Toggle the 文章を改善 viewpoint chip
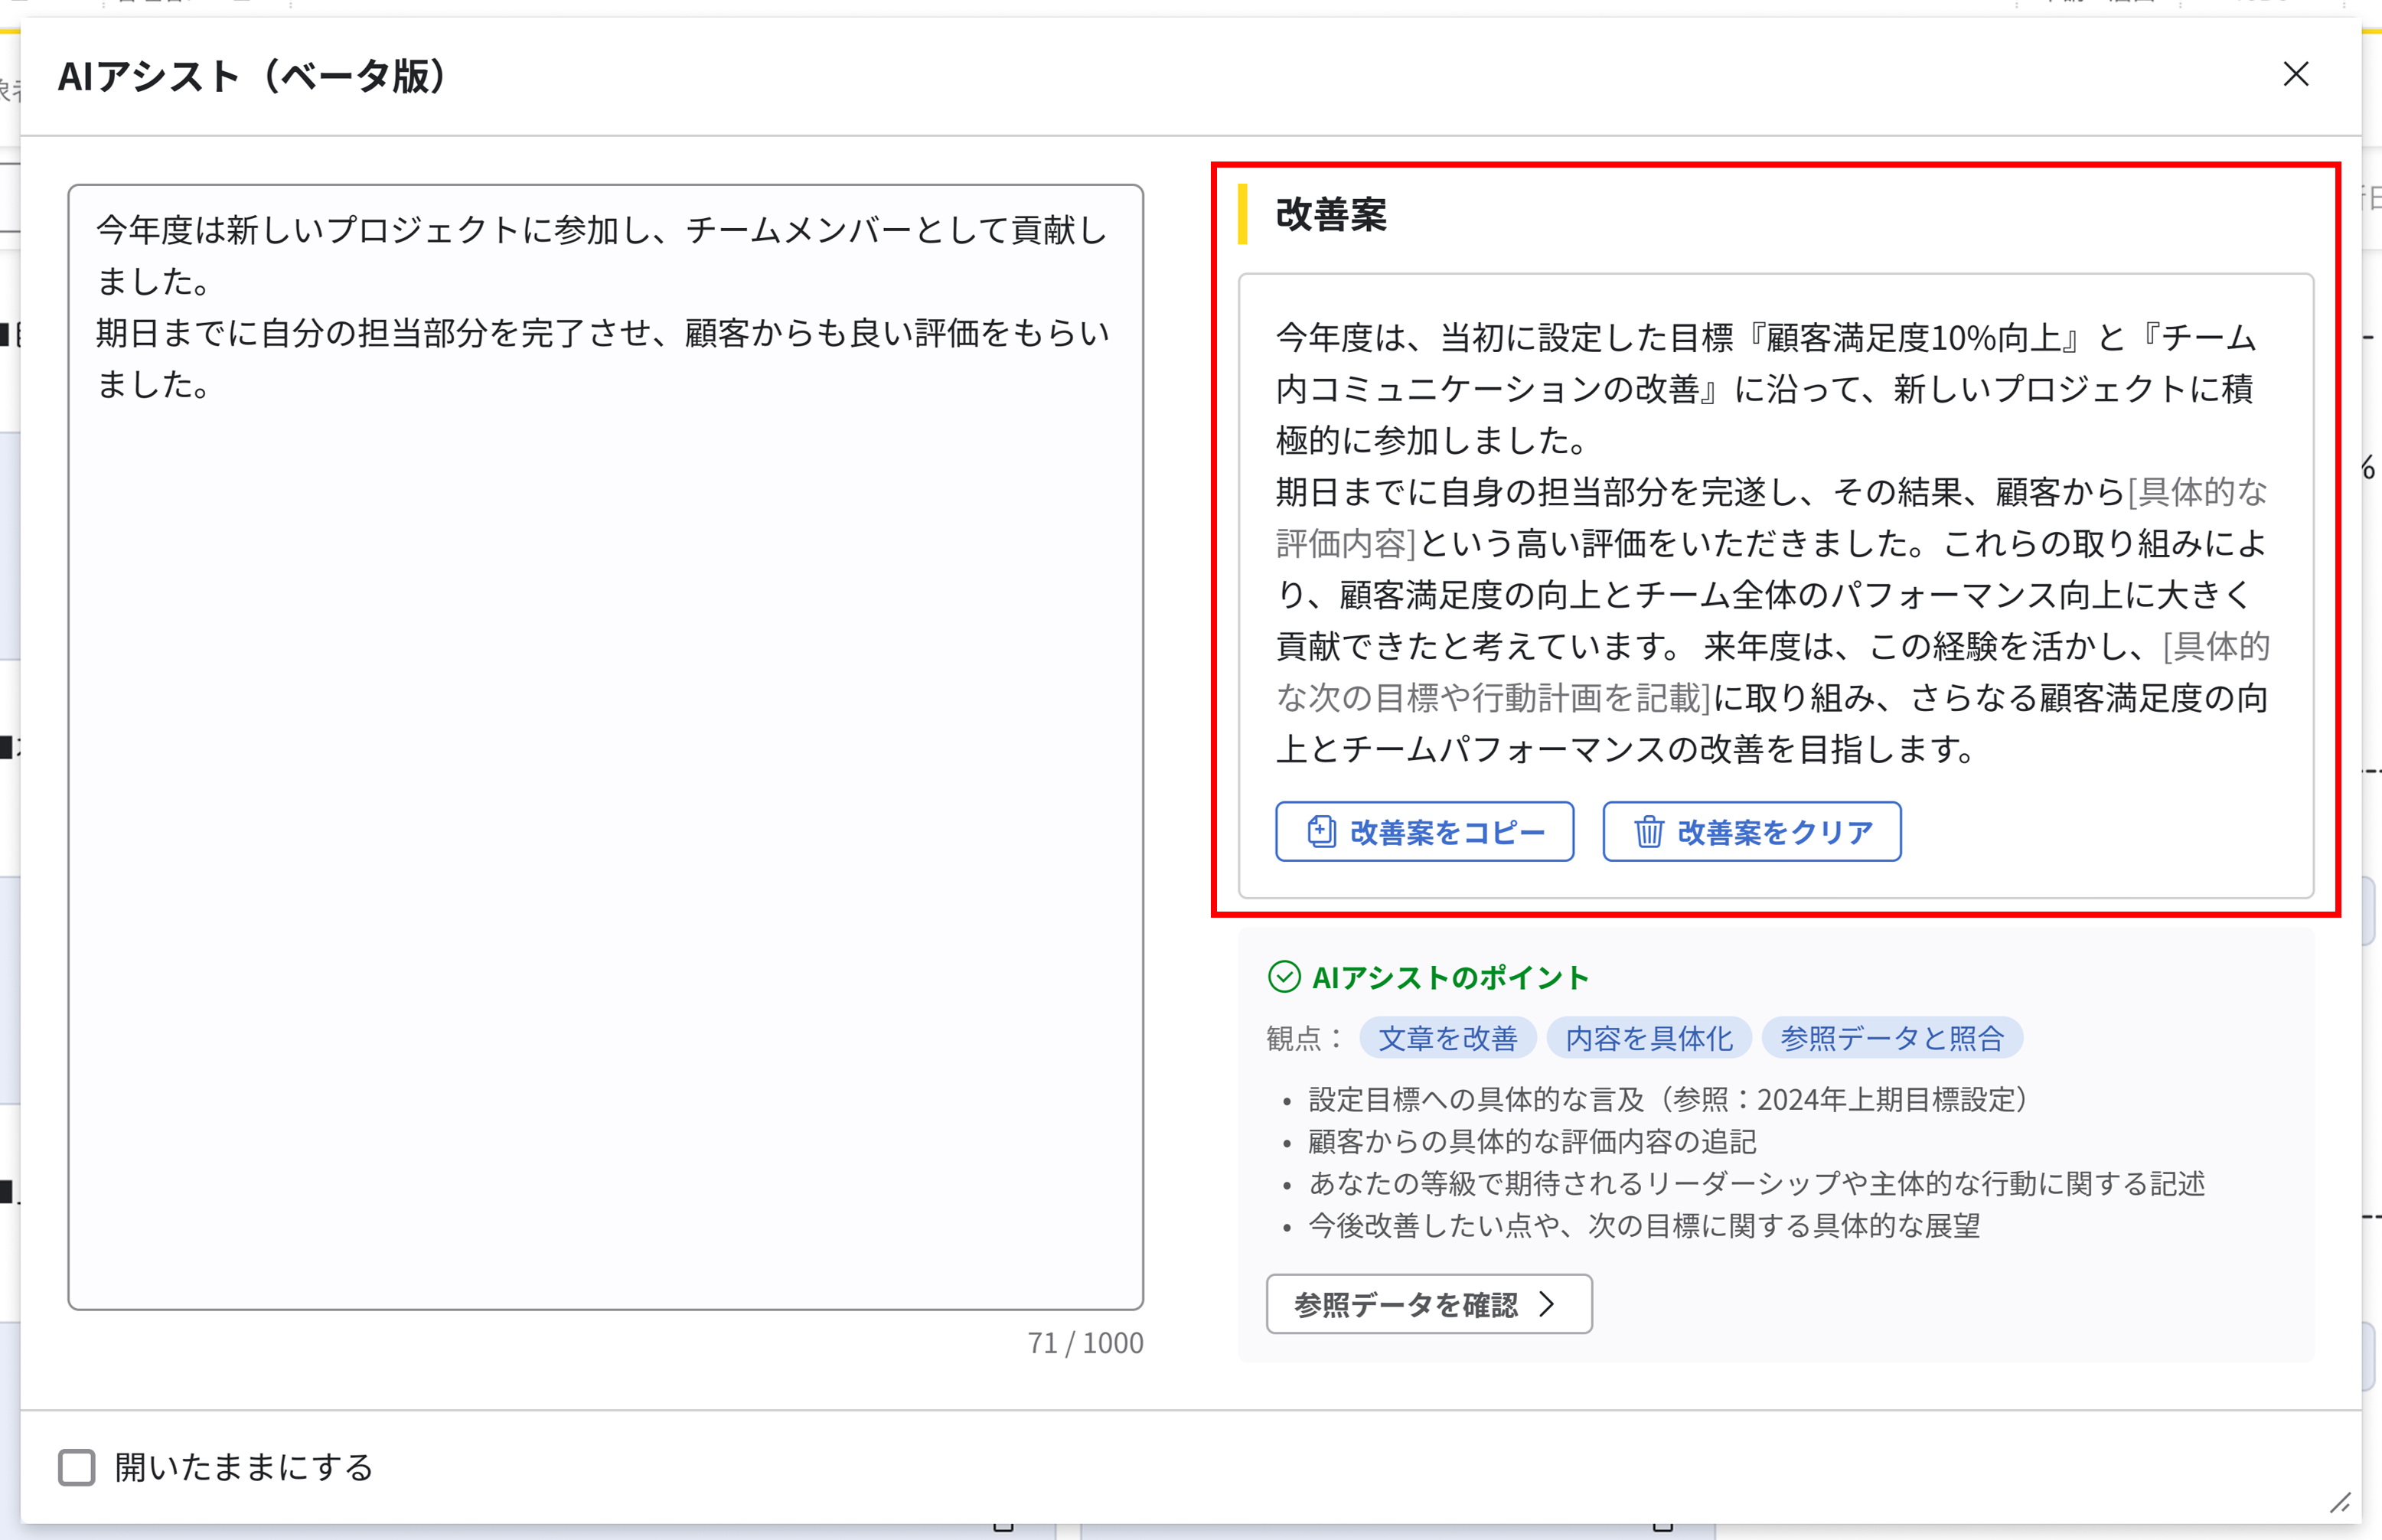This screenshot has height=1540, width=2382. (x=1448, y=1037)
